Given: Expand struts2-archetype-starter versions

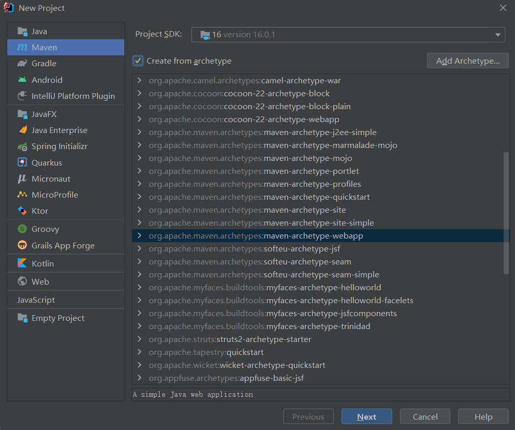Looking at the screenshot, I should [139, 339].
